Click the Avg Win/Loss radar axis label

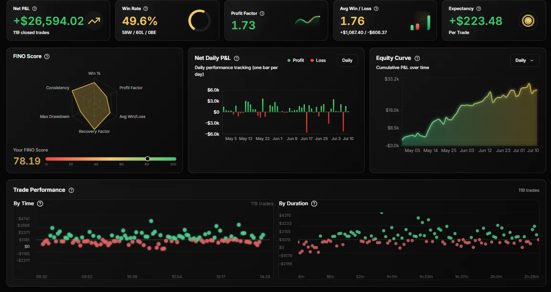tap(132, 117)
